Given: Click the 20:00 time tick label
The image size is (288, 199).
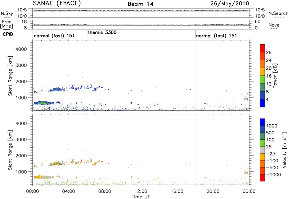Looking at the screenshot, I should coord(213,191).
